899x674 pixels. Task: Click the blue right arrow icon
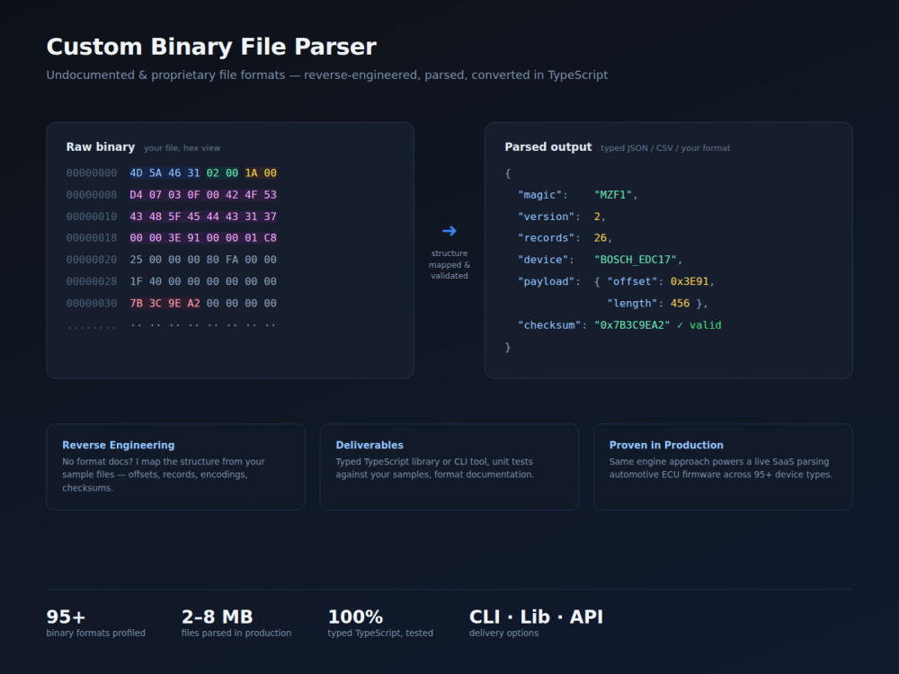pyautogui.click(x=449, y=231)
